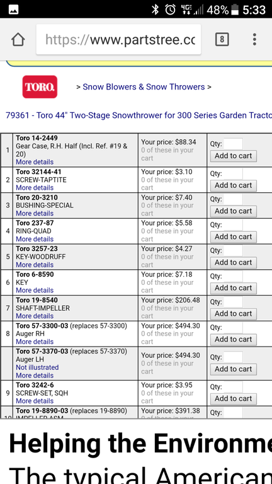Open Not illustrated link for Auger LH
272x484 pixels.
click(37, 367)
